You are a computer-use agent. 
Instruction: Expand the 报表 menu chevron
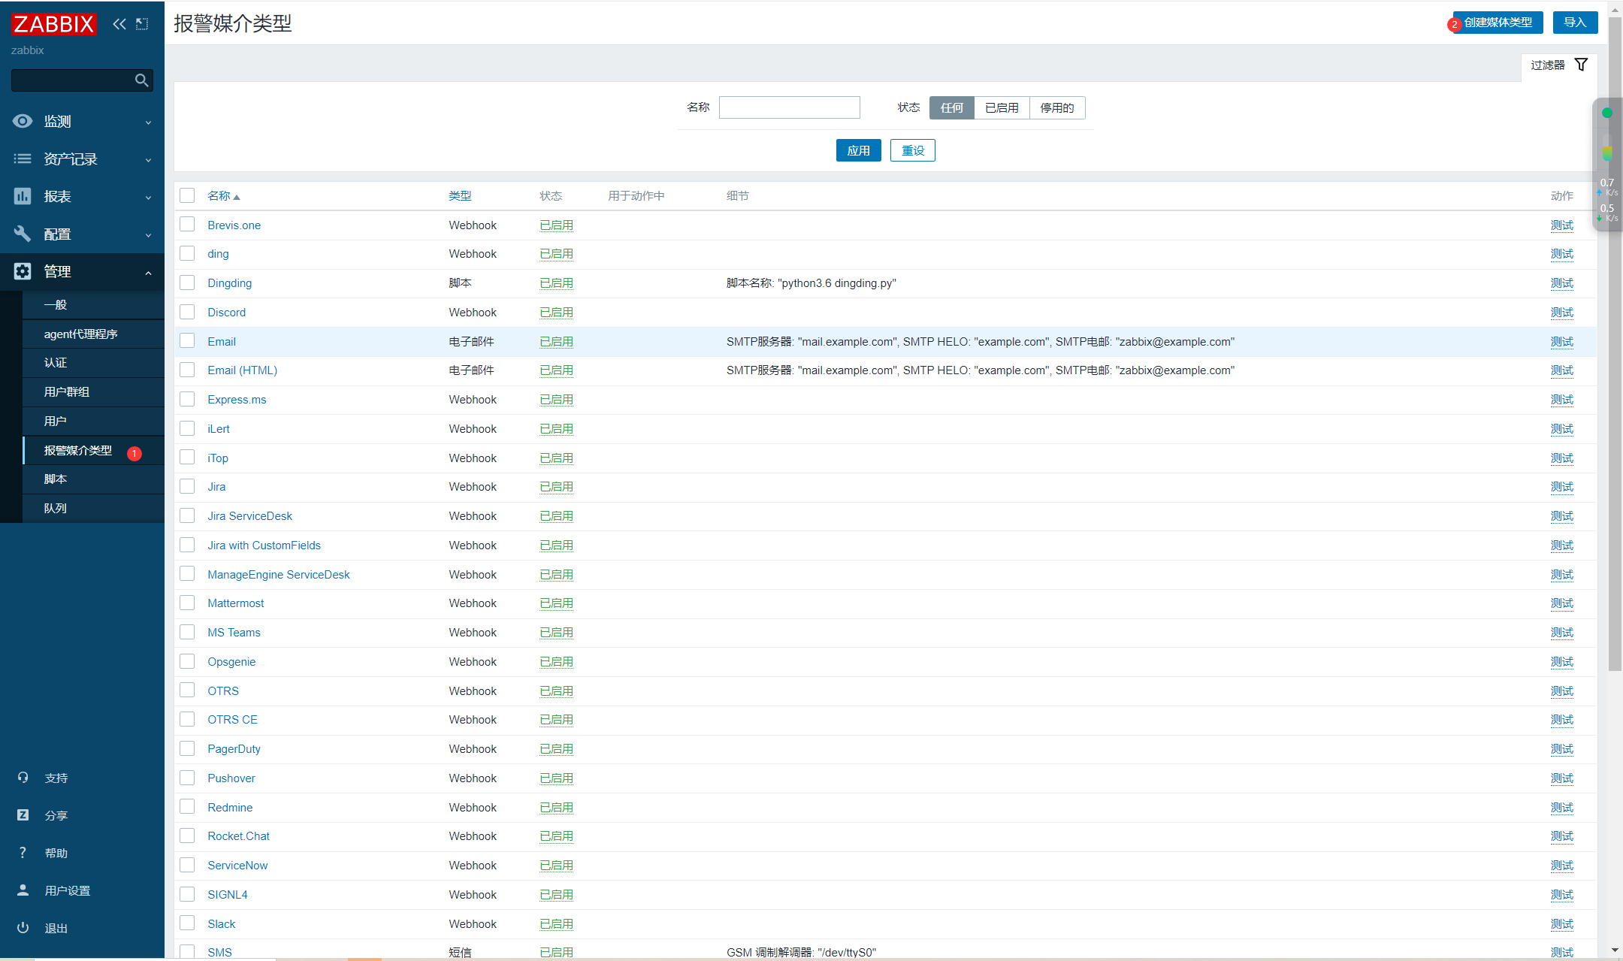(x=148, y=198)
